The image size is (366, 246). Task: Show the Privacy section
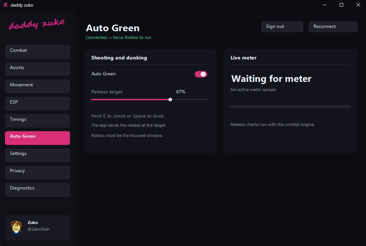coord(37,173)
